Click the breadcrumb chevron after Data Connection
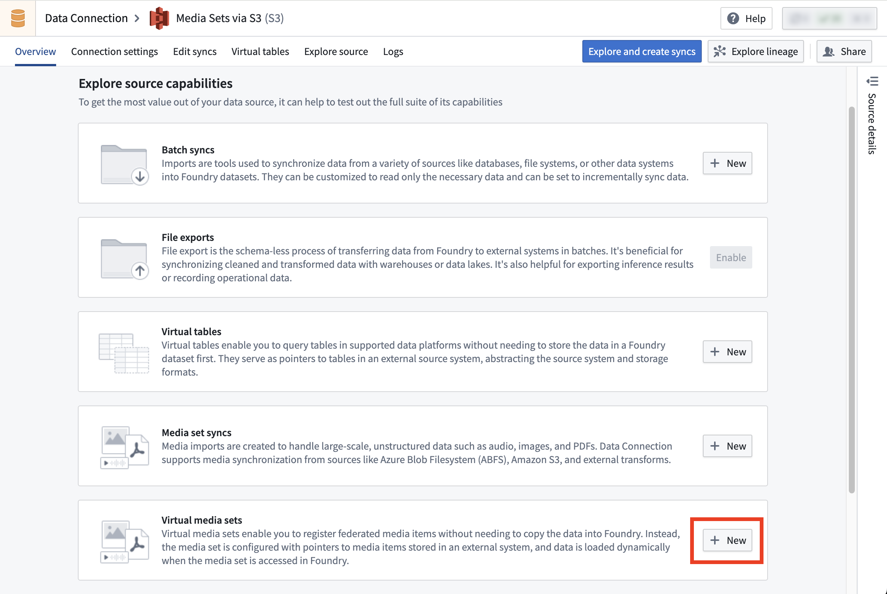887x594 pixels. pyautogui.click(x=137, y=18)
